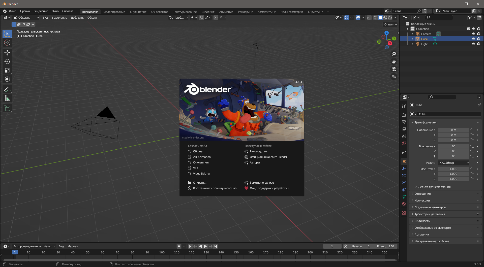Open the Кеинг dropdown in timeline
This screenshot has height=267, width=484.
(49, 246)
